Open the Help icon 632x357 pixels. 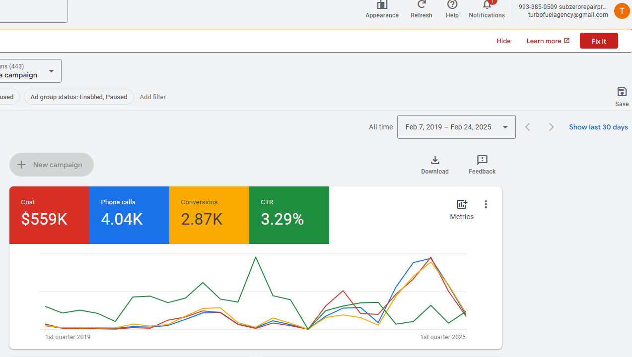452,5
